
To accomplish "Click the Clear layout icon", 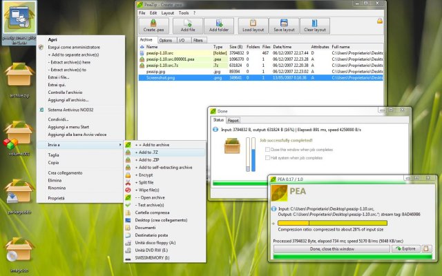I will tap(314, 26).
